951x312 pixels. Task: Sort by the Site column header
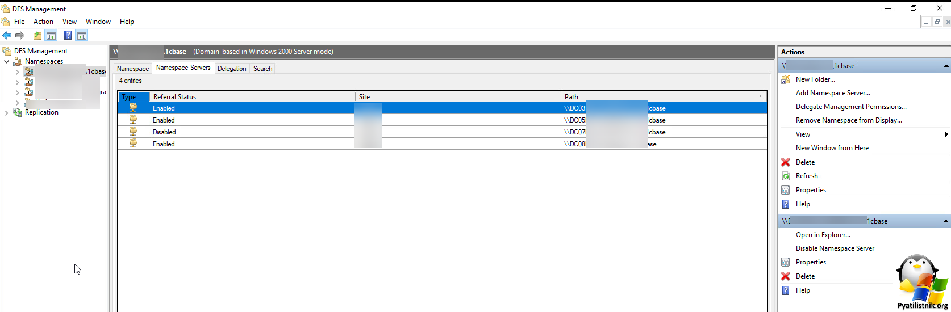pos(458,97)
